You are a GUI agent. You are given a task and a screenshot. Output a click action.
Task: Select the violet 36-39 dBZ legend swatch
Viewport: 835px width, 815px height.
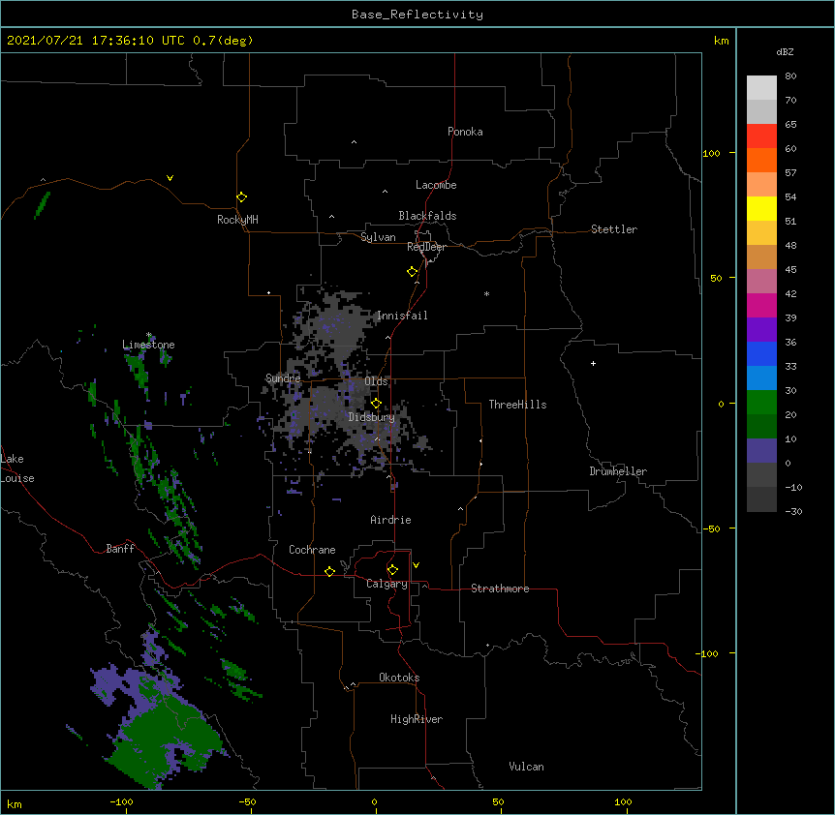point(761,330)
